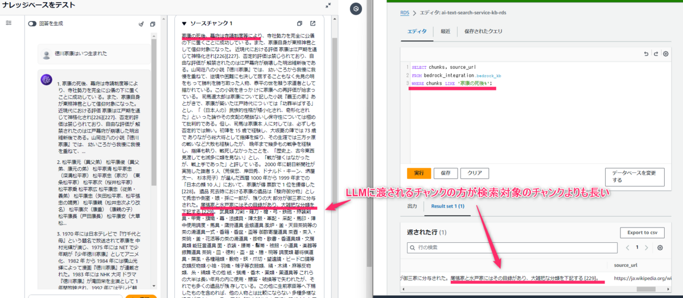Collapse the ソースチャンク 1 section

tap(184, 23)
